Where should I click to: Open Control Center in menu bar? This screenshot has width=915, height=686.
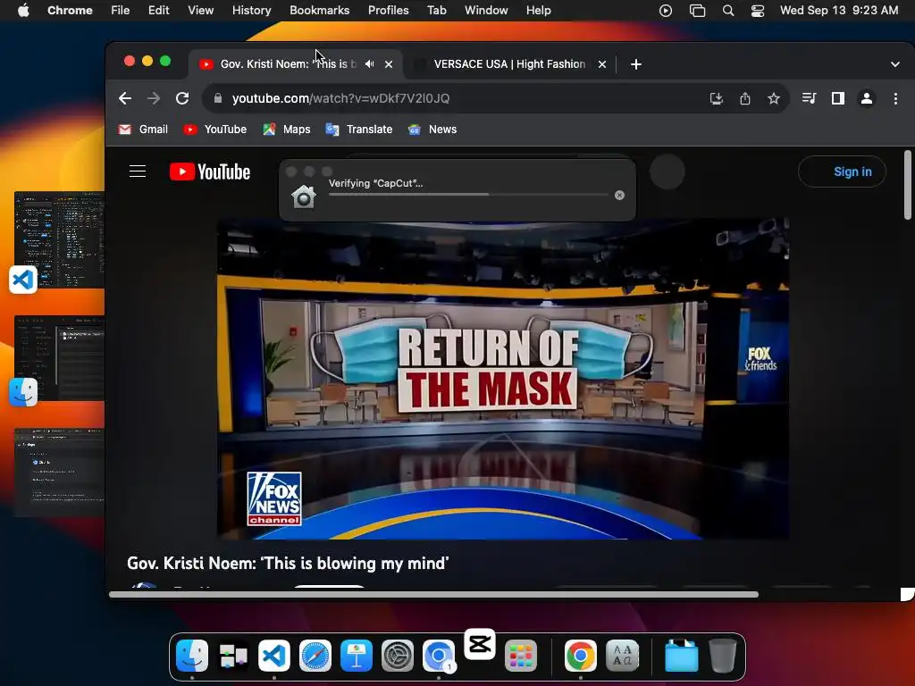click(x=758, y=11)
